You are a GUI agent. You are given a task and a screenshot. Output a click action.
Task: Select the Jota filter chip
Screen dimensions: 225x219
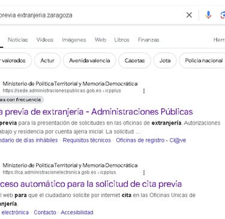tap(165, 60)
